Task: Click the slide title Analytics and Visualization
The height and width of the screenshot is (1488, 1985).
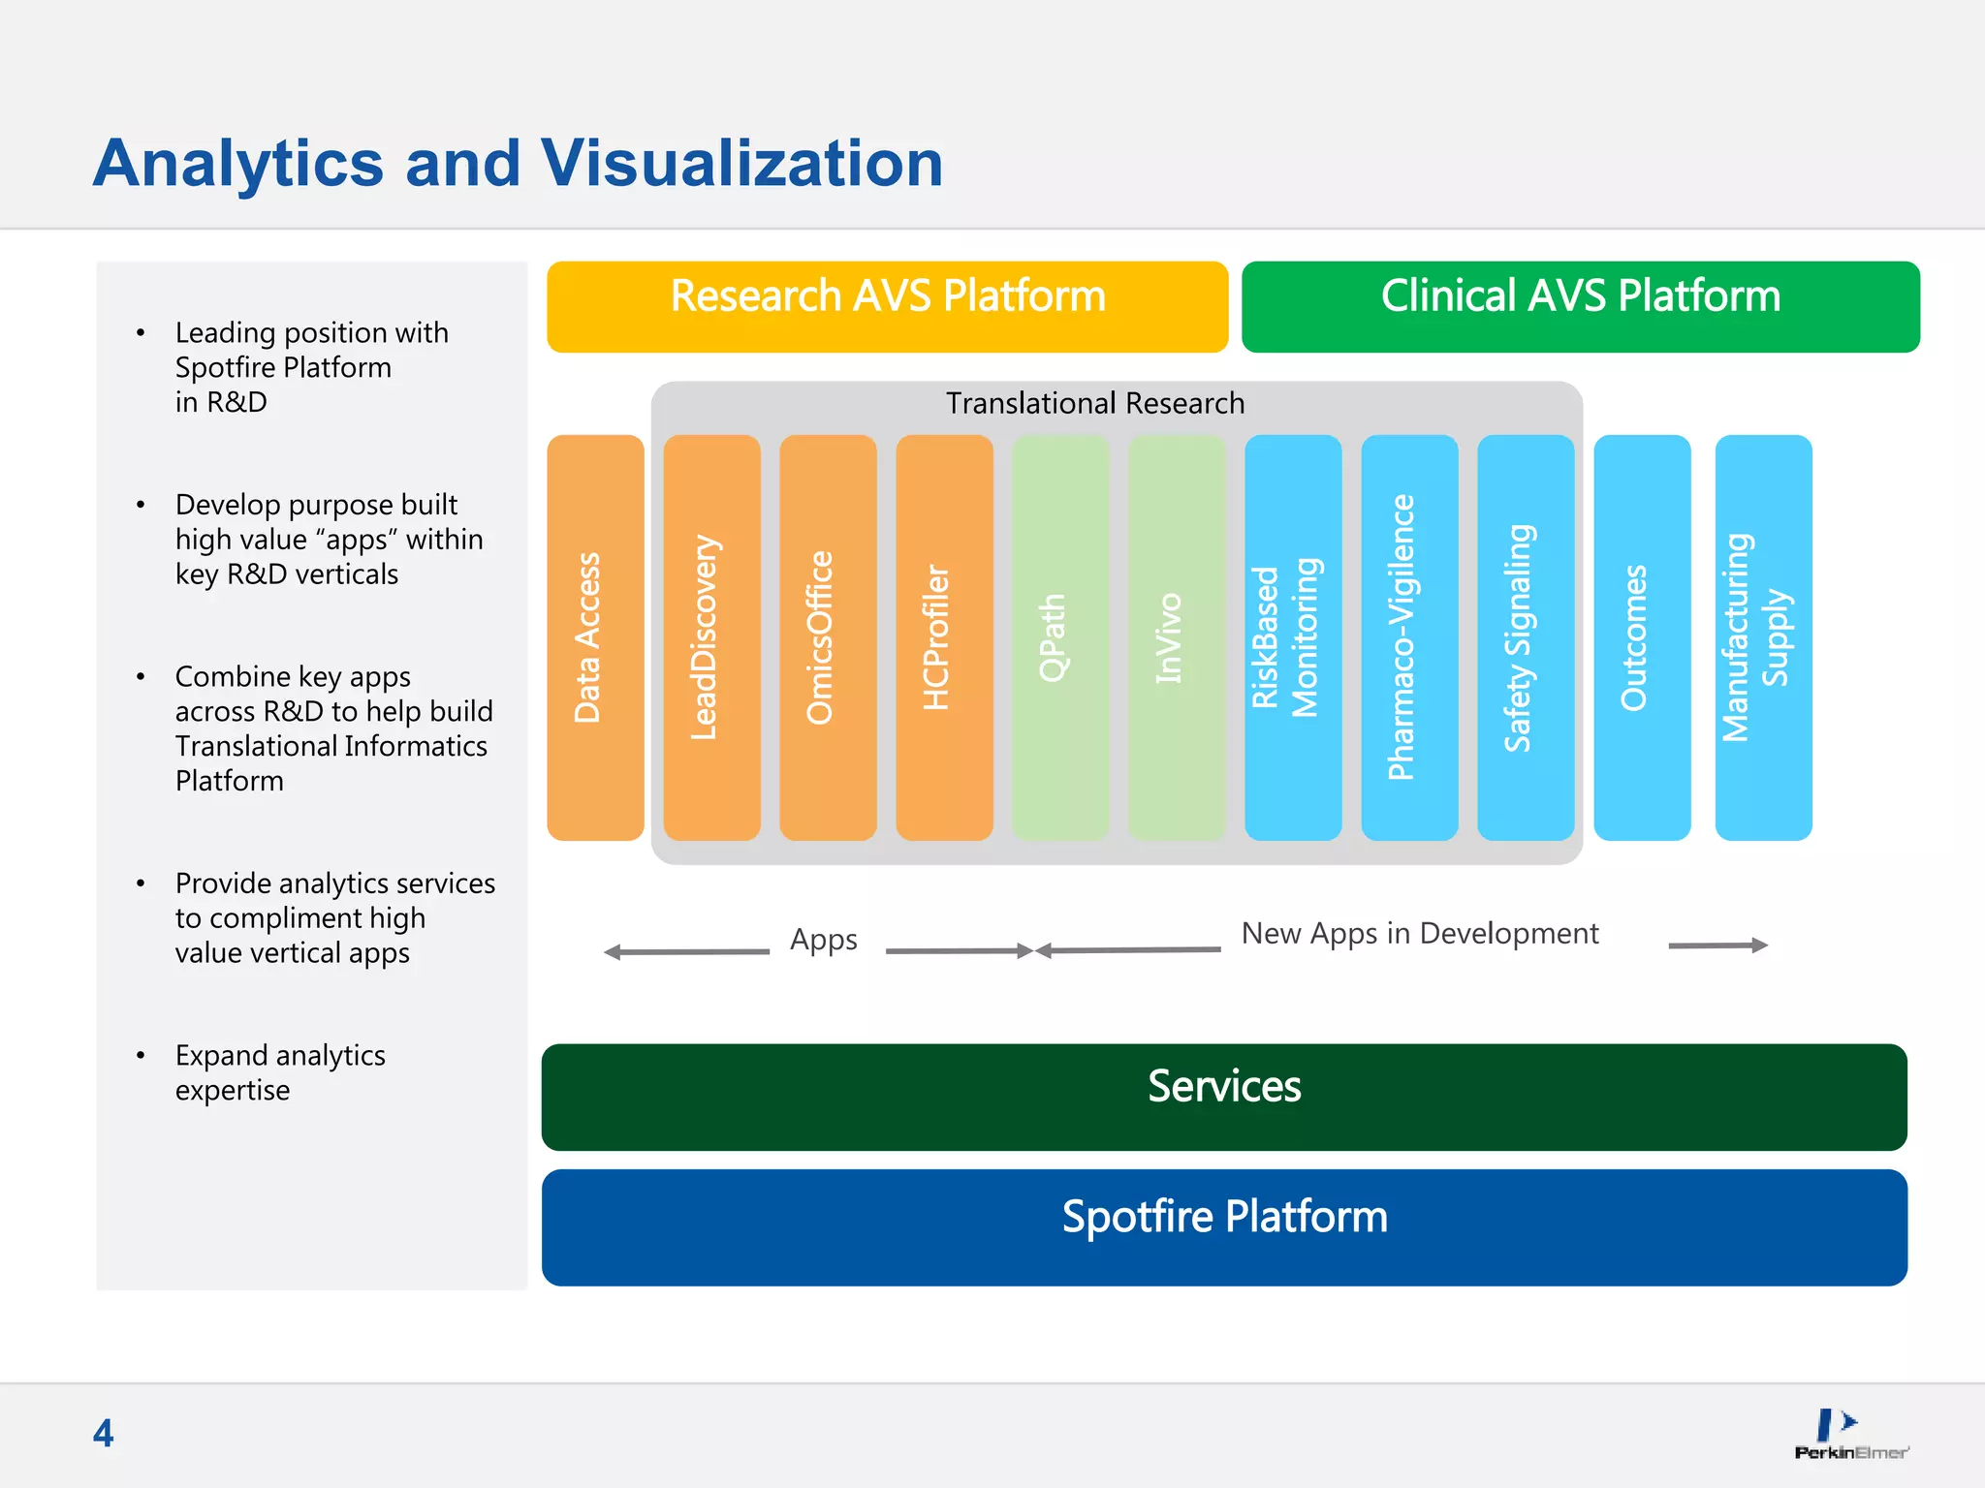Action: [x=519, y=163]
